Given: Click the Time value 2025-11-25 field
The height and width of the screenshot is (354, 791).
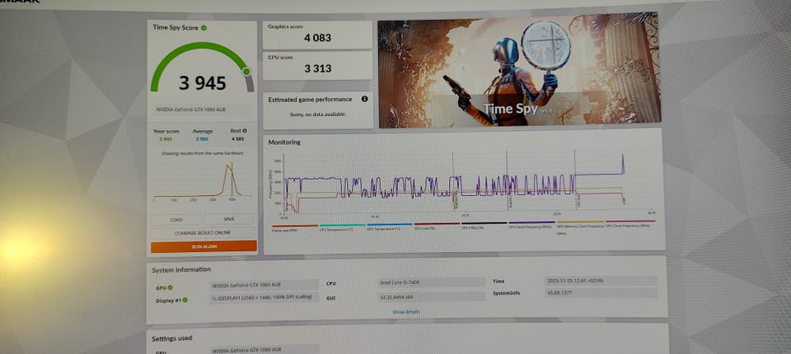Looking at the screenshot, I should click(601, 281).
